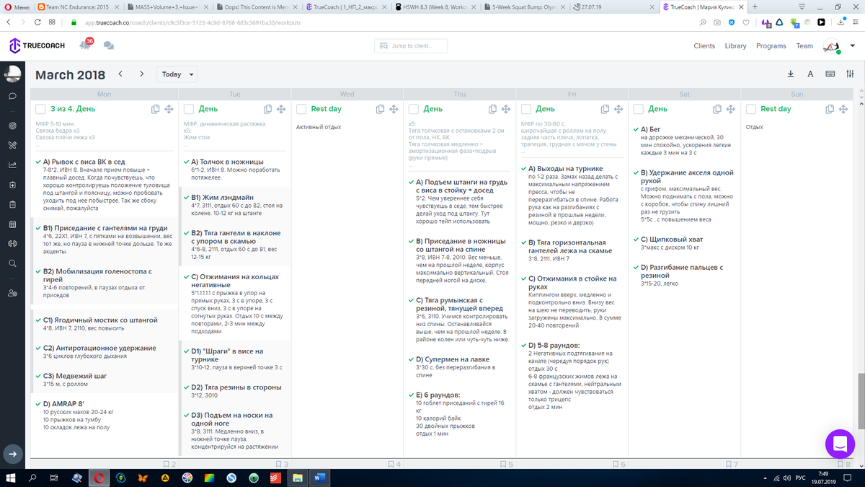This screenshot has height=487, width=865.
Task: Open sidebar calendar icon
Action: (13, 224)
